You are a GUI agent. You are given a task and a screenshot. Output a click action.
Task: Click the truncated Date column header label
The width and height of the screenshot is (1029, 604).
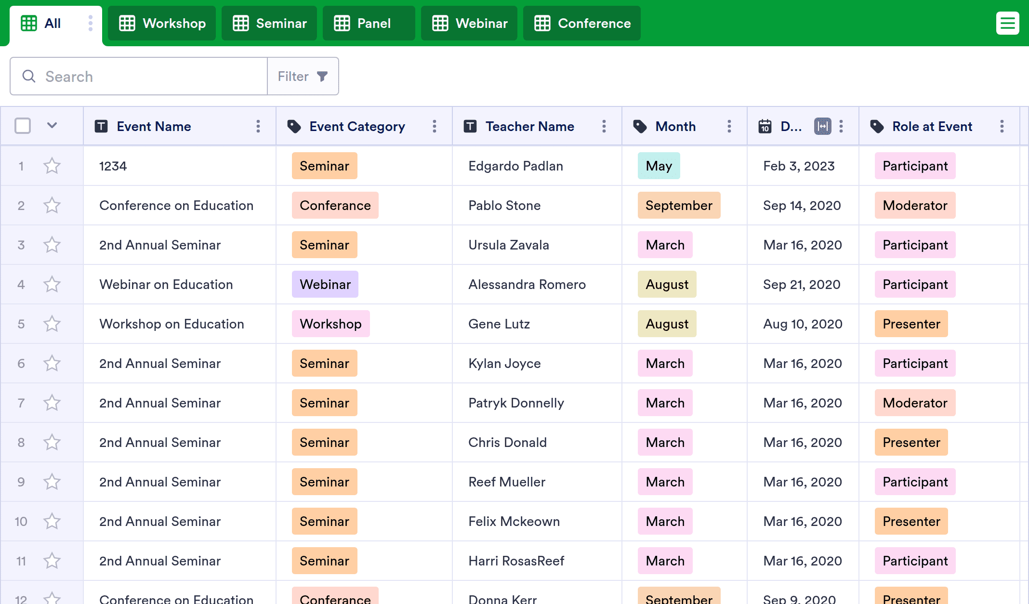click(x=791, y=126)
